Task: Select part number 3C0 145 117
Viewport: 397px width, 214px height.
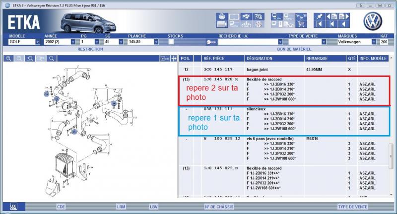Action: (x=218, y=70)
